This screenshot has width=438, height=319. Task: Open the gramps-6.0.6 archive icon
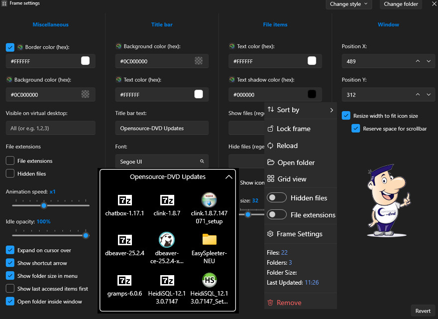(124, 280)
